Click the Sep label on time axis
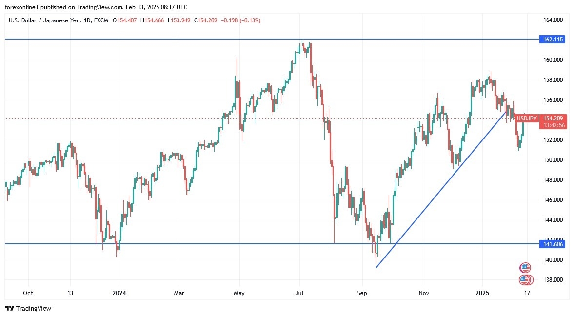The width and height of the screenshot is (574, 317). click(x=361, y=293)
